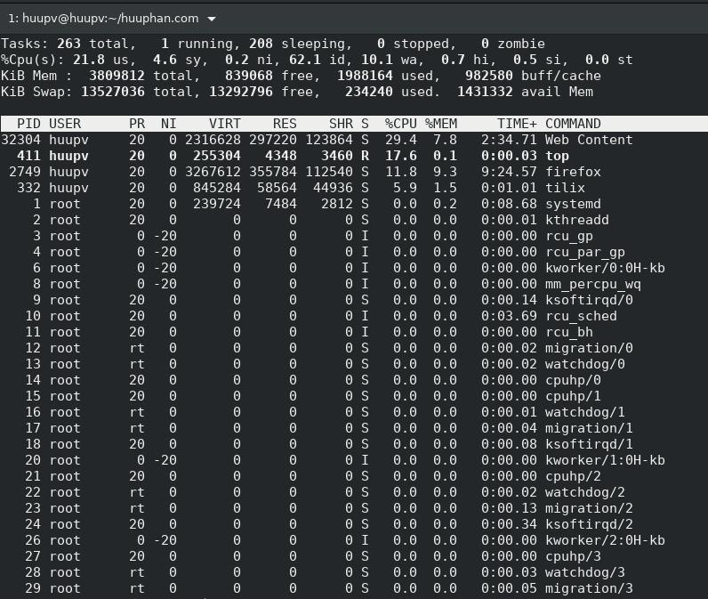Screen dimensions: 708x599
Task: Click the VIRT column header
Action: pos(225,124)
